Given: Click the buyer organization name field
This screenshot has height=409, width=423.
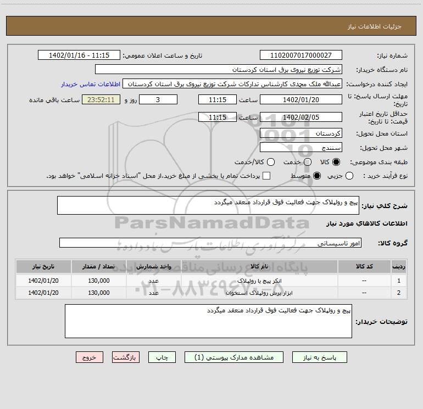Looking at the screenshot, I should (x=219, y=70).
